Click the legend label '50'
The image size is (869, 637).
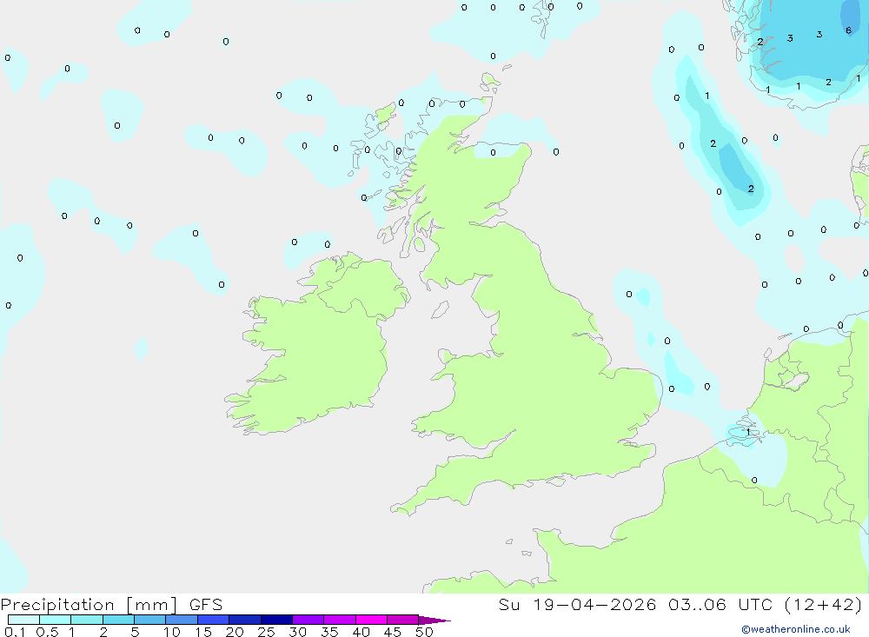424,632
